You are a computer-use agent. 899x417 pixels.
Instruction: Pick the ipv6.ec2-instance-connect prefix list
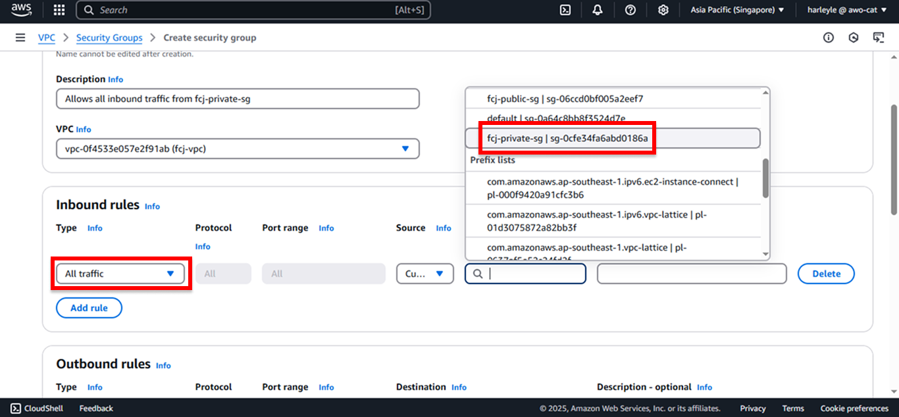613,188
